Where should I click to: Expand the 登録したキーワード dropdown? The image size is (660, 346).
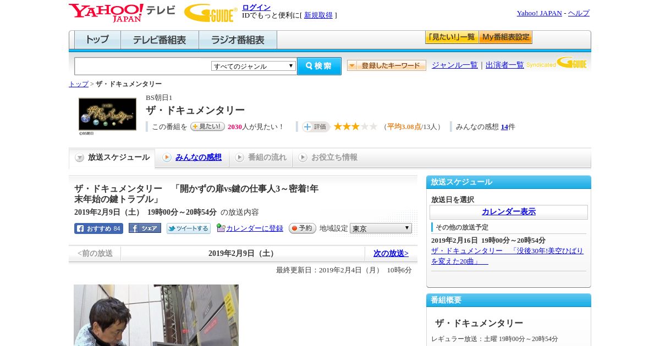(387, 65)
